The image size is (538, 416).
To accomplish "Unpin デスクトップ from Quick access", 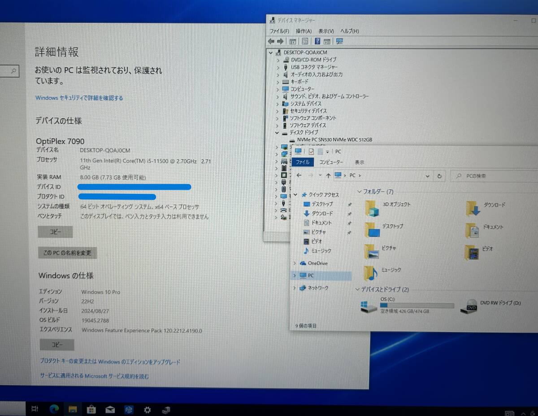I will tap(349, 204).
